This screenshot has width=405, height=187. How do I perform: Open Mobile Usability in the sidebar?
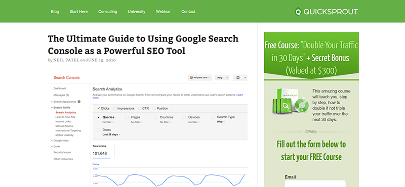tap(65, 135)
